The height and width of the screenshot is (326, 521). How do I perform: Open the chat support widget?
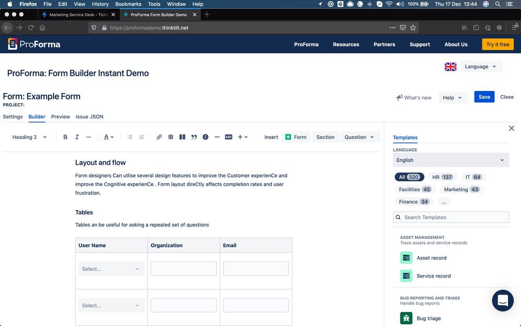coord(503,300)
